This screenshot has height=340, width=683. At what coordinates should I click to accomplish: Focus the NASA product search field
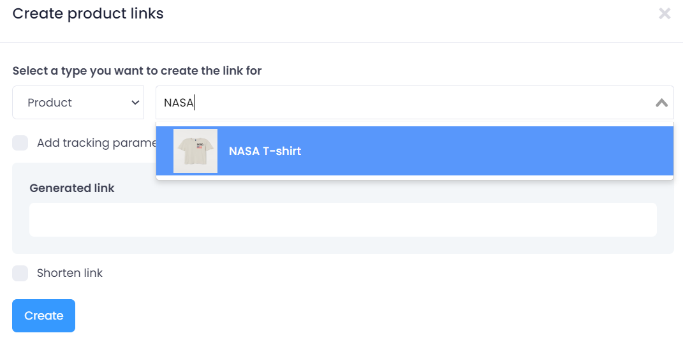(408, 103)
